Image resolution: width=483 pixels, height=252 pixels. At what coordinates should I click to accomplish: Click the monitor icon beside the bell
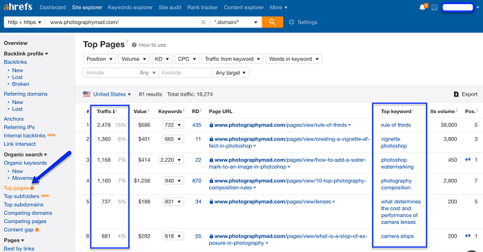(434, 7)
